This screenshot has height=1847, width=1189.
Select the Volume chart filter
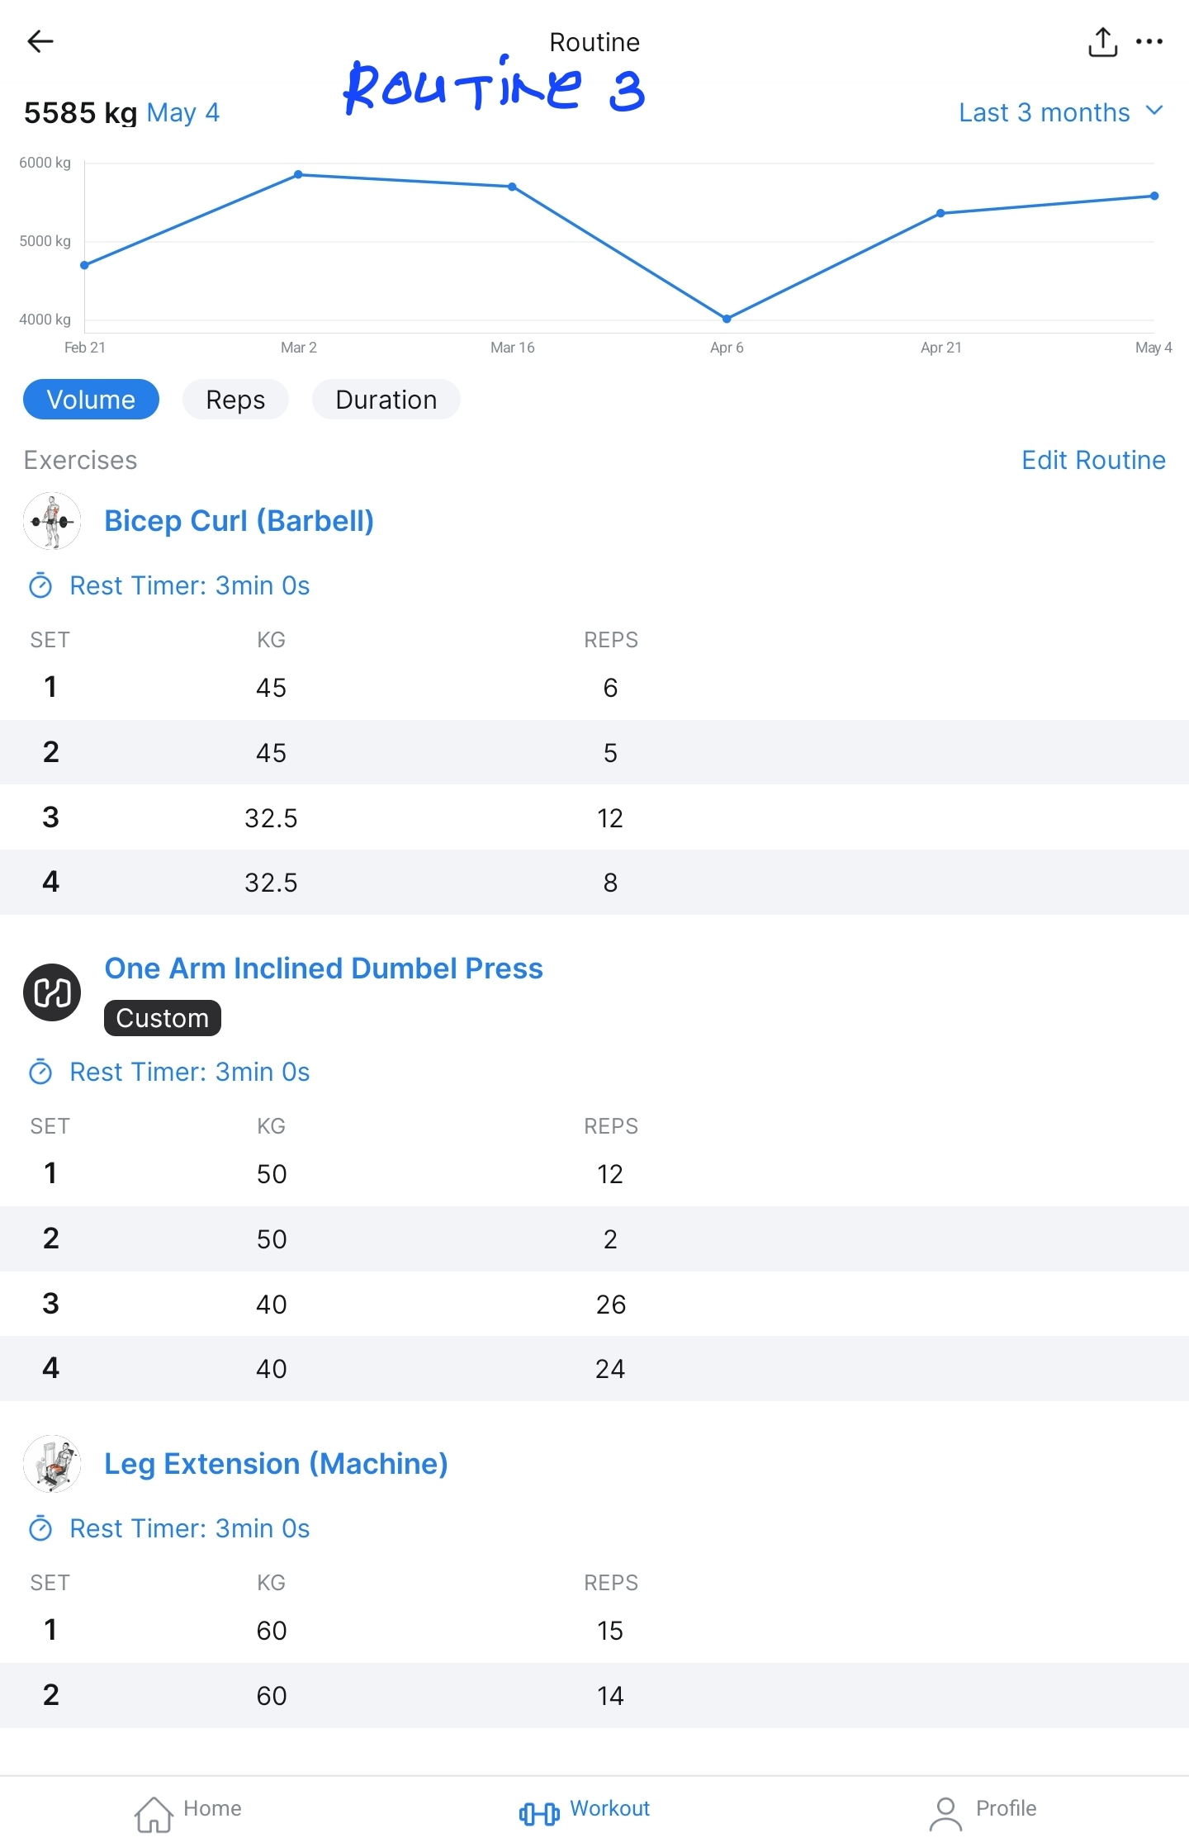coord(91,400)
